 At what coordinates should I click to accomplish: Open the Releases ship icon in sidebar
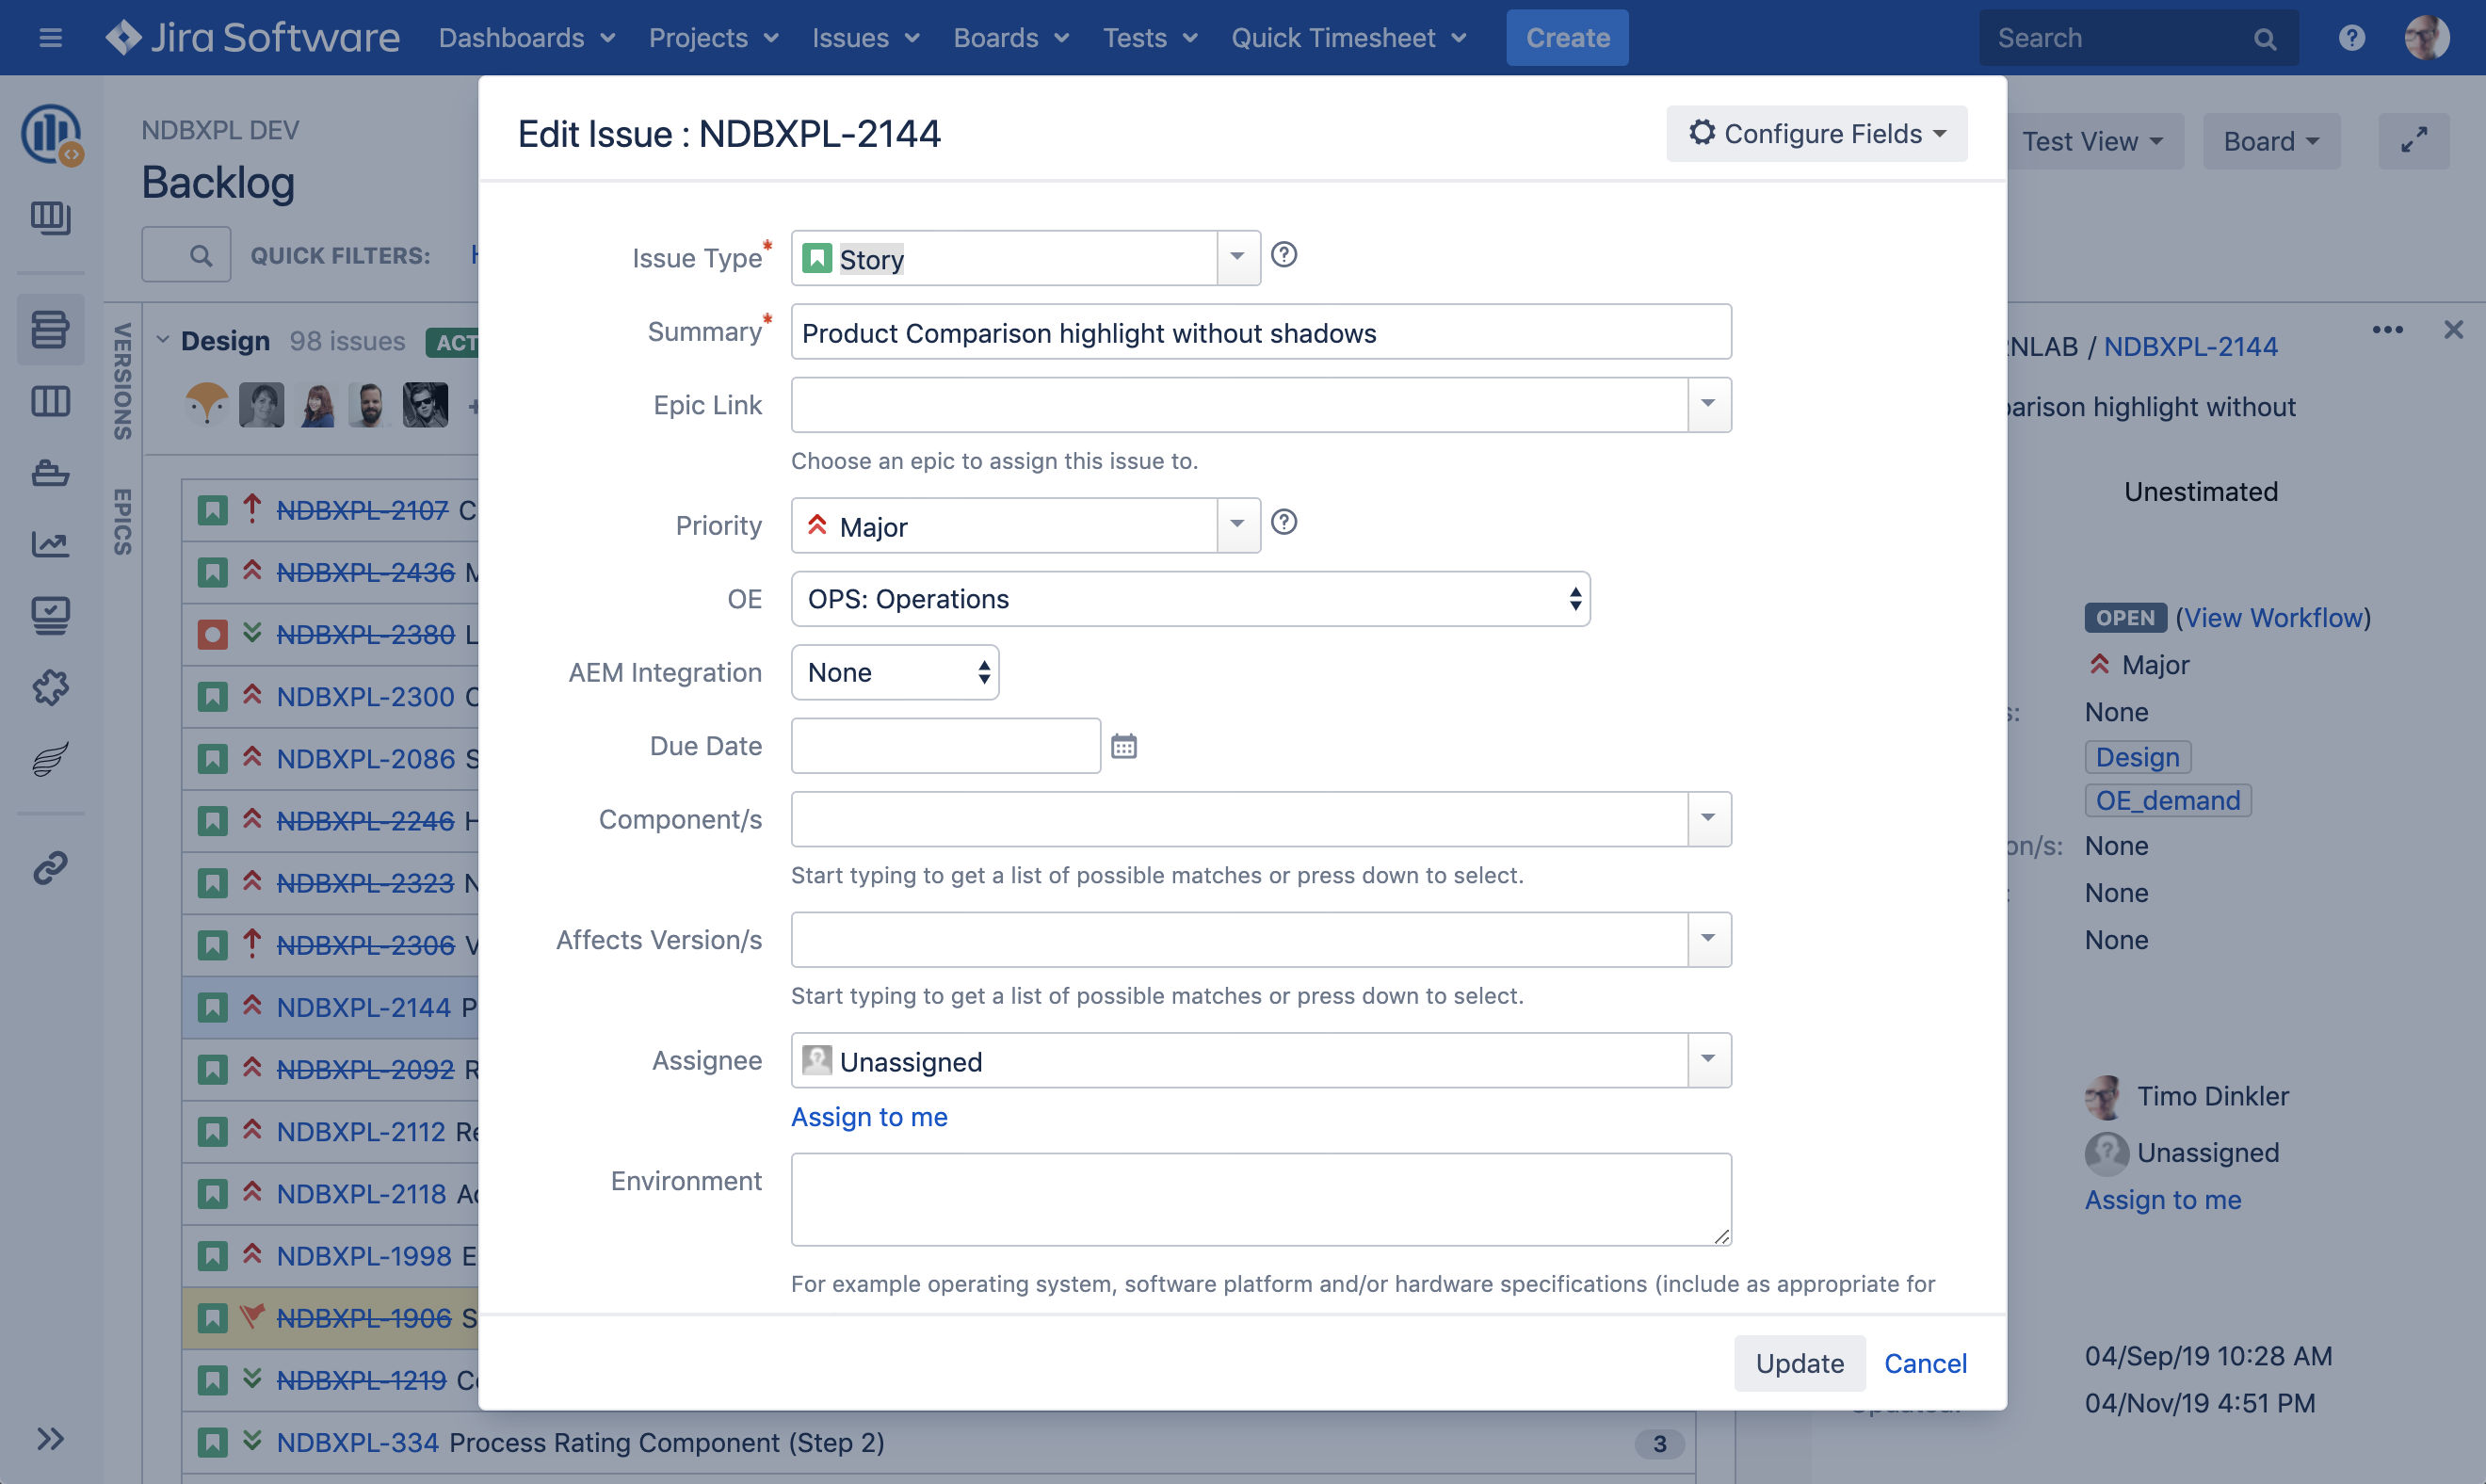(x=50, y=472)
